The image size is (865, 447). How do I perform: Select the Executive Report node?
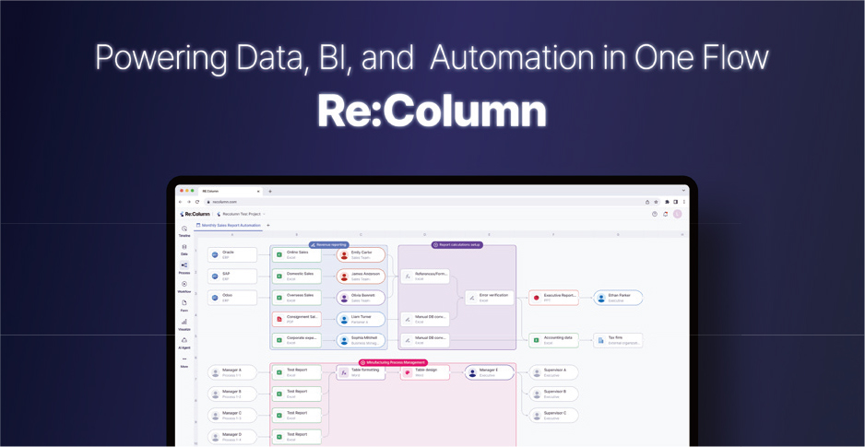554,298
